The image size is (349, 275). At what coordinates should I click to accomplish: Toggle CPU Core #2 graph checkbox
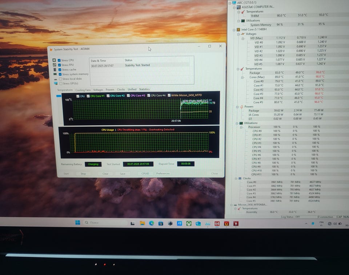(x=108, y=96)
